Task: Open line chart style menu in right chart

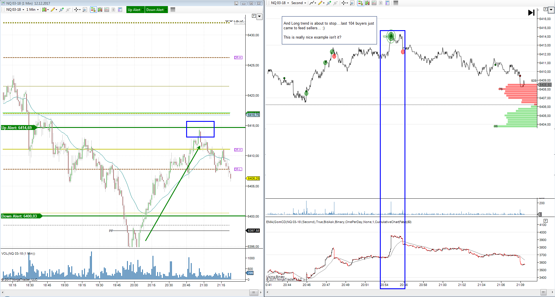Action: (313, 3)
